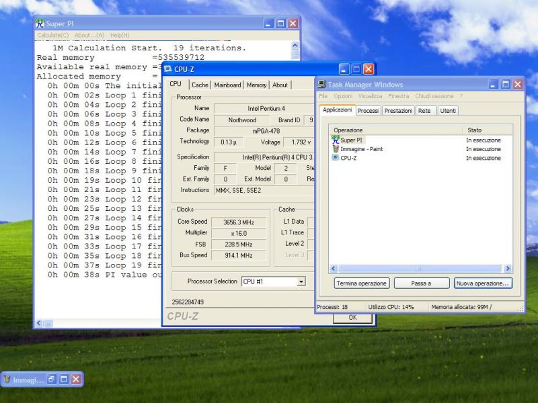538x403 pixels.
Task: Close the Task Manager window
Action: click(518, 85)
